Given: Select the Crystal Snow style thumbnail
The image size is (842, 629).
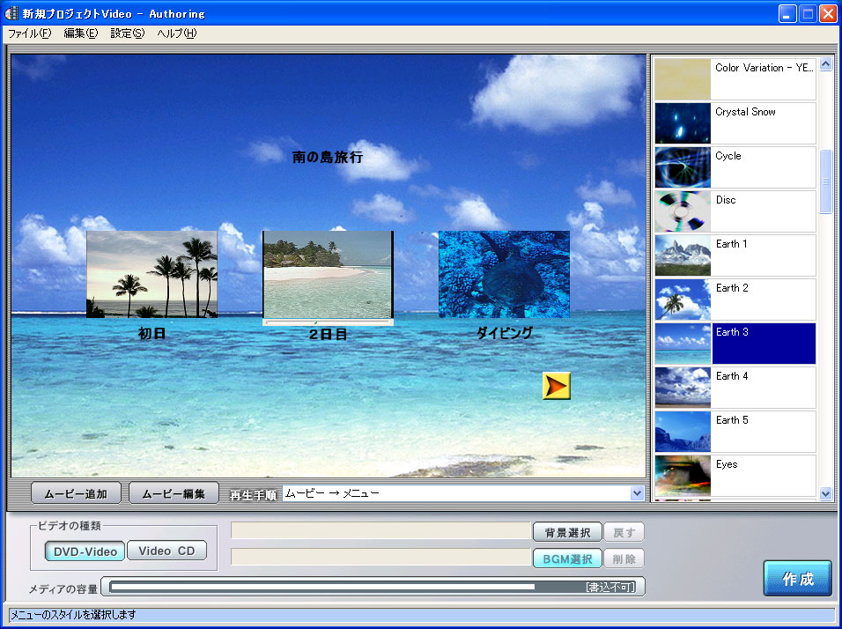Looking at the screenshot, I should pos(683,123).
